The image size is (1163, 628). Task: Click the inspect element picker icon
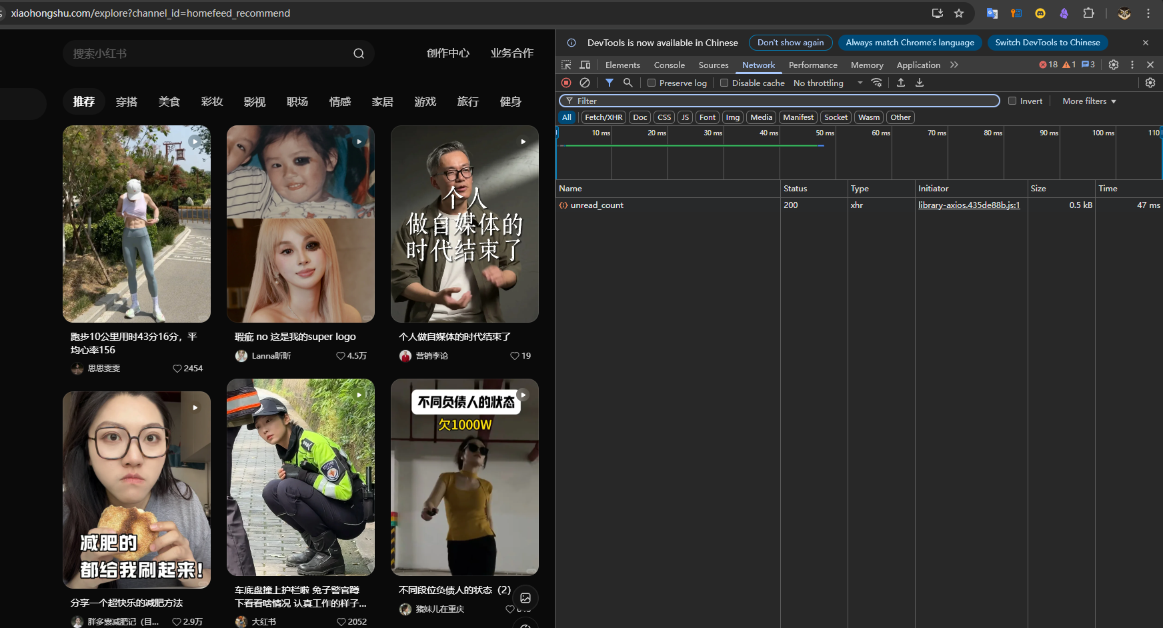coord(566,65)
